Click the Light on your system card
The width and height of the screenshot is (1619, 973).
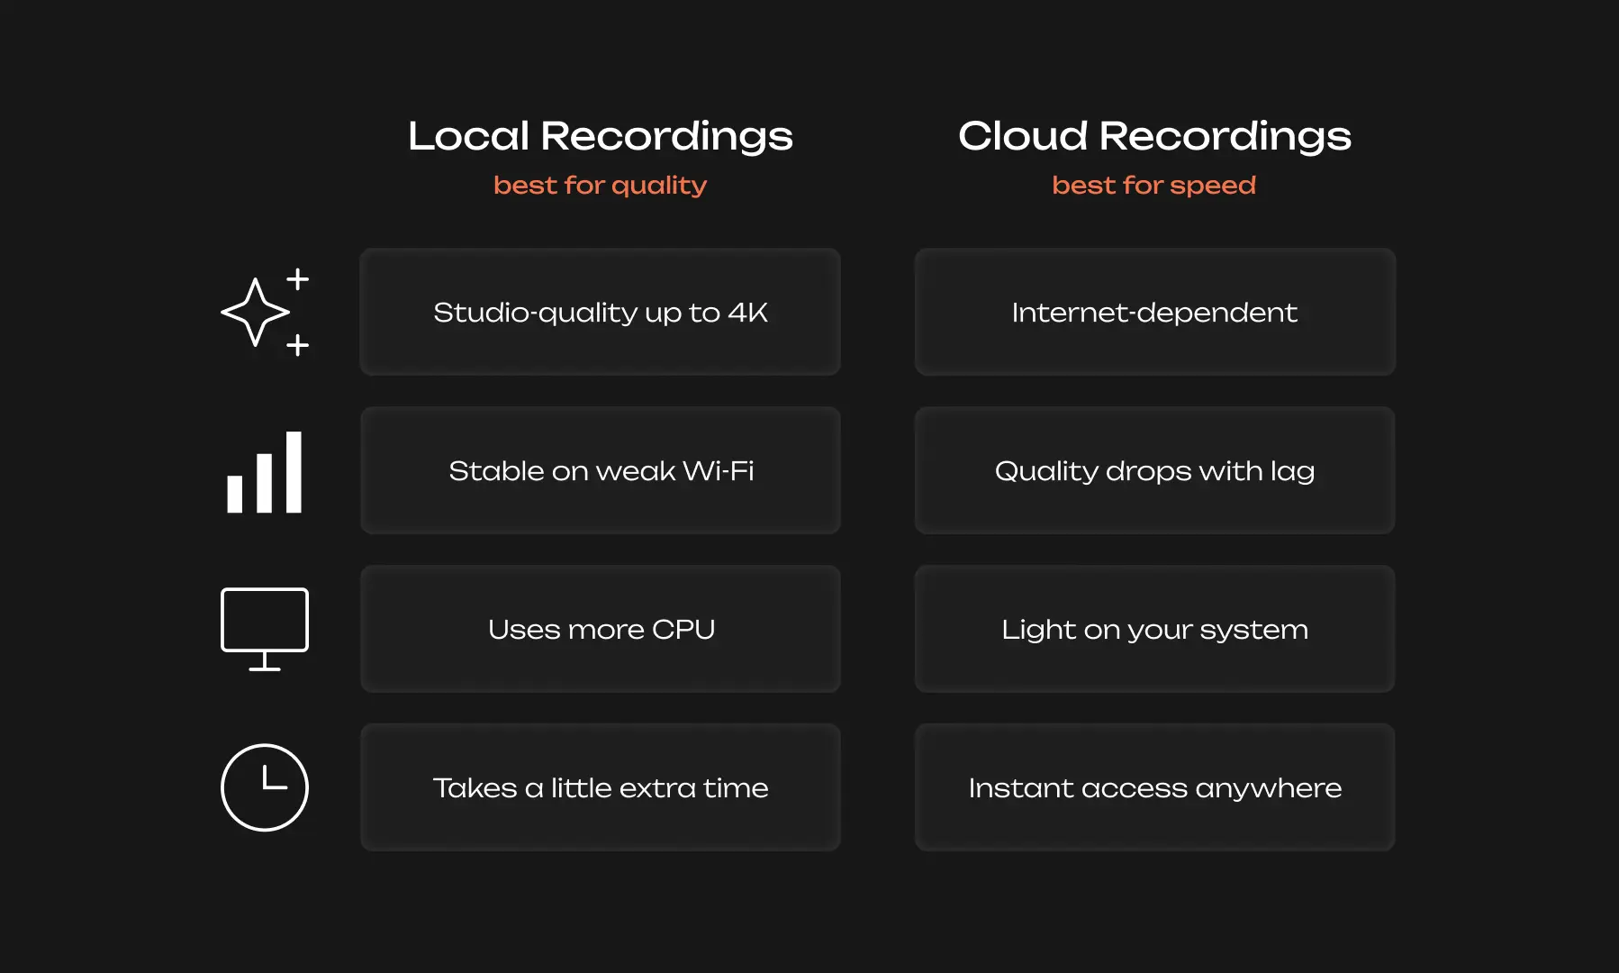click(1154, 629)
